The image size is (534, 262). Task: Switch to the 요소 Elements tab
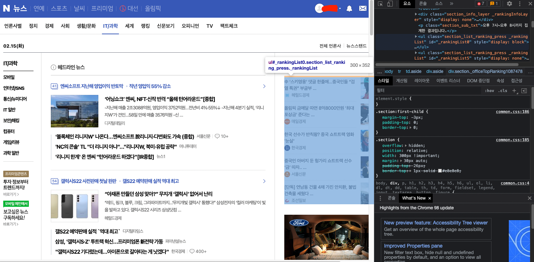click(407, 4)
